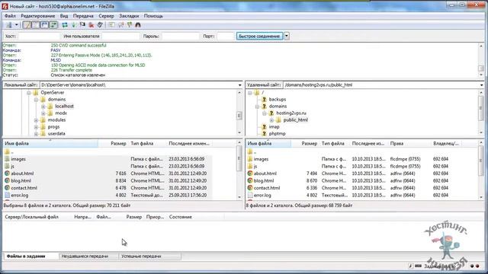Open the Site Manager icon

pos(9,25)
